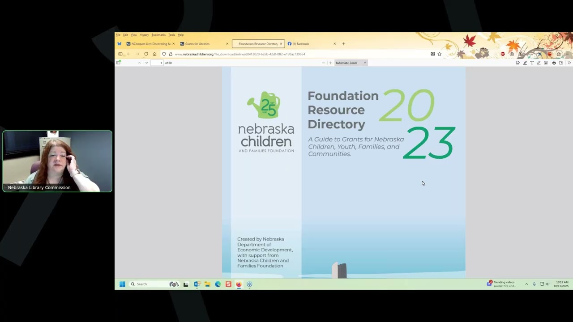Close the Grants for Libraries tab
The width and height of the screenshot is (573, 322).
point(227,44)
